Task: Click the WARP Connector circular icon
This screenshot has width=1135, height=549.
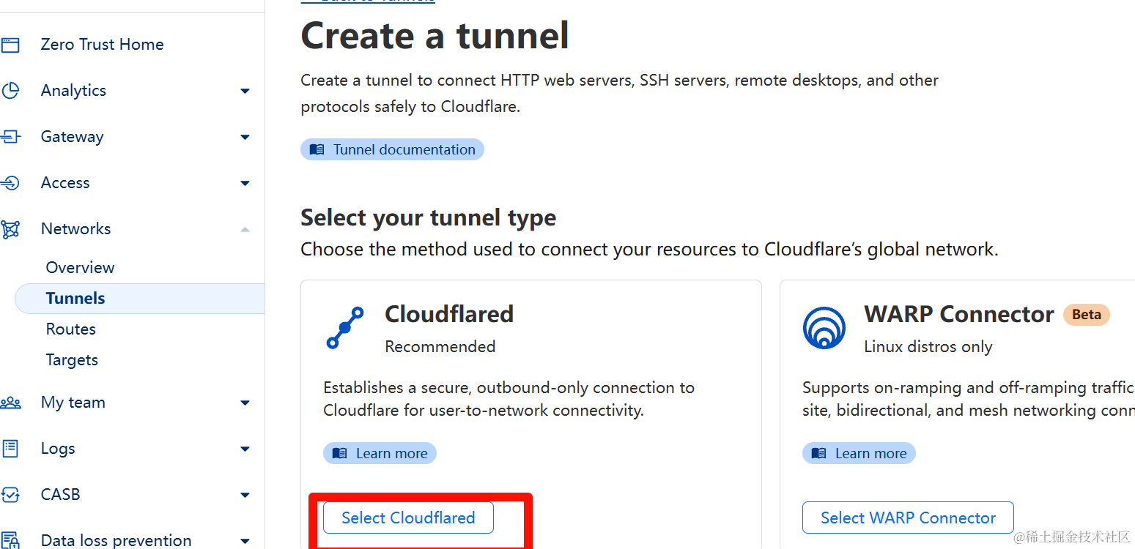Action: tap(824, 328)
